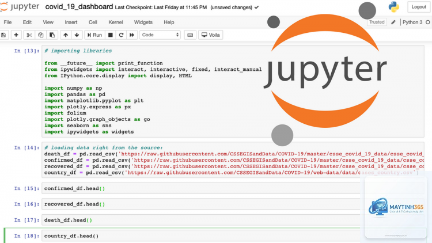Image resolution: width=432 pixels, height=243 pixels.
Task: Click the In [17]: prompt label
Action: point(26,220)
